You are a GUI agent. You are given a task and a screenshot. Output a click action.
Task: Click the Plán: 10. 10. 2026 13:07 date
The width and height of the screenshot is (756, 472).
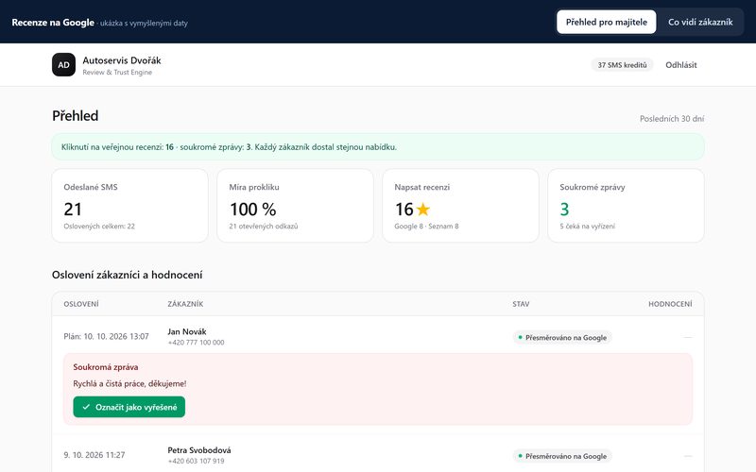click(106, 336)
